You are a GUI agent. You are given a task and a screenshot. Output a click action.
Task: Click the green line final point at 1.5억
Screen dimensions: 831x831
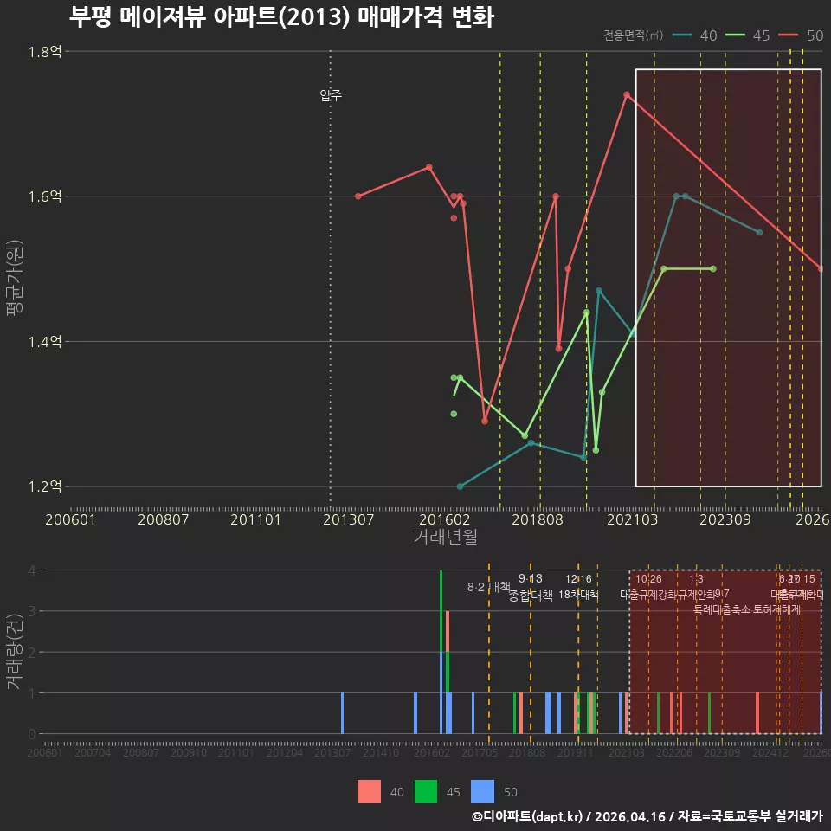(x=713, y=269)
